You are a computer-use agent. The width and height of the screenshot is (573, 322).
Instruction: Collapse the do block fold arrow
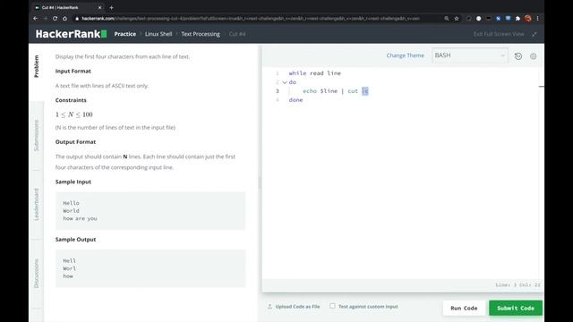click(285, 82)
